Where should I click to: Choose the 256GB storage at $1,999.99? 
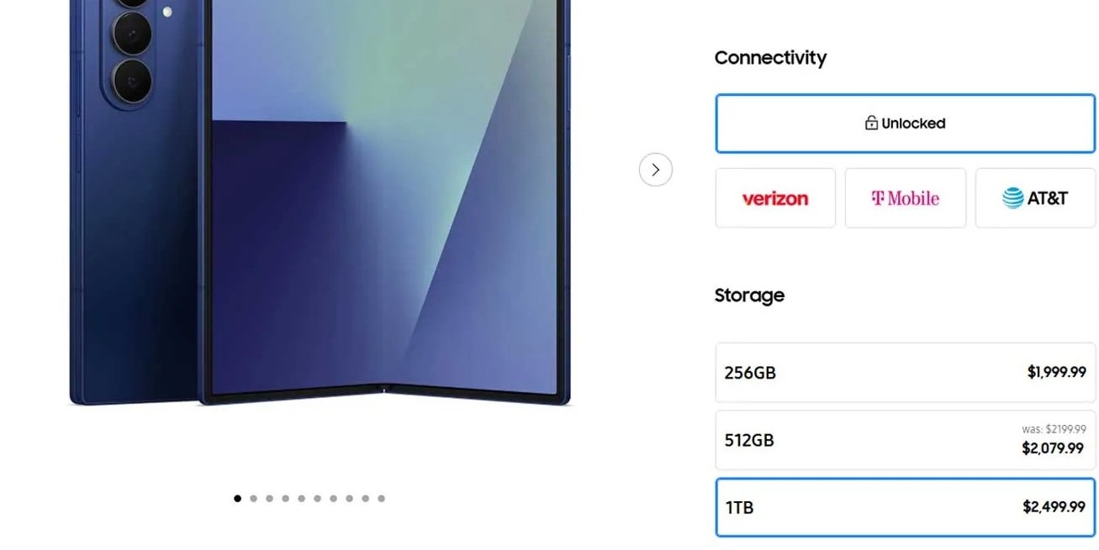pos(906,372)
